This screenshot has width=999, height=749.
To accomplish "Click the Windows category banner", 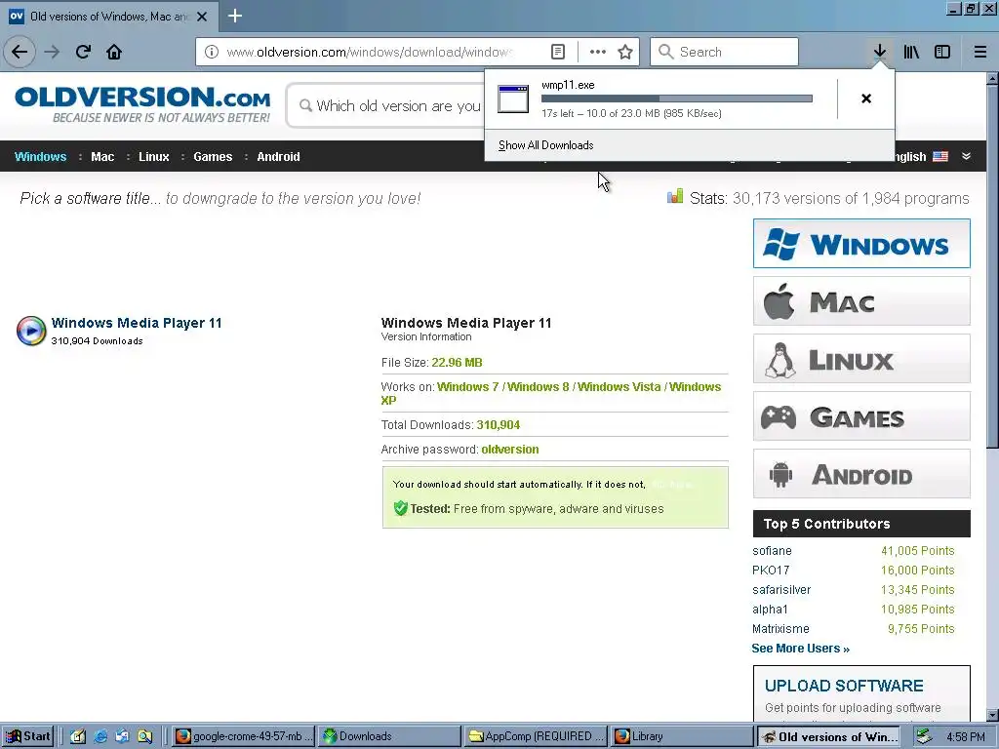I will point(861,243).
